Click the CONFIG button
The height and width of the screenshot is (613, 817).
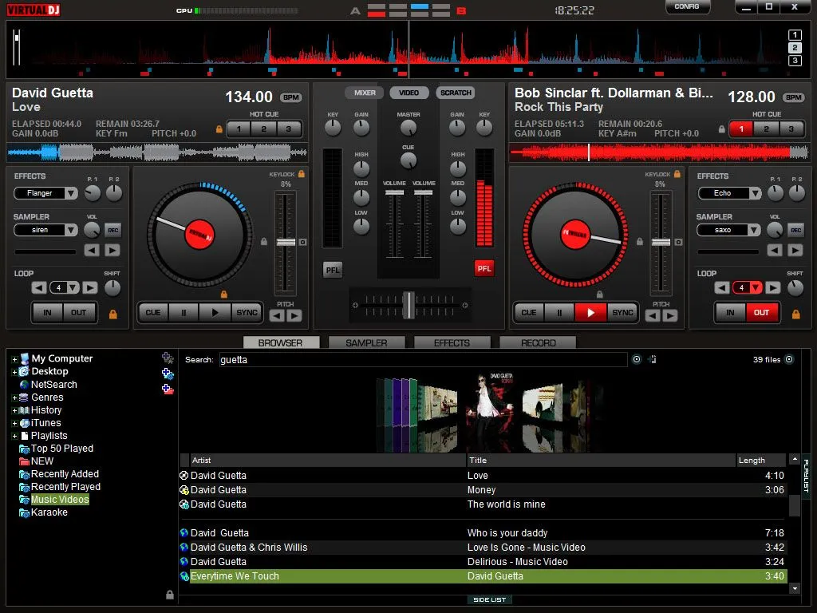point(687,6)
